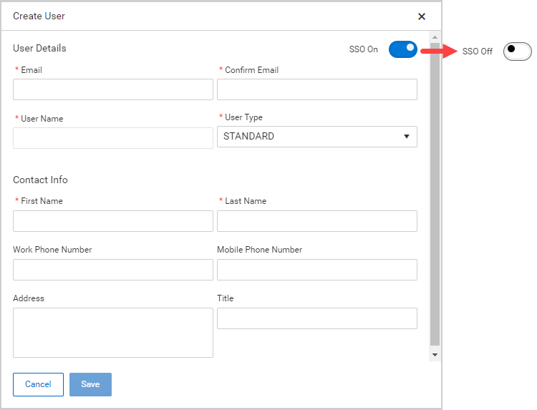Image resolution: width=537 pixels, height=410 pixels.
Task: Open the User Type dropdown
Action: pyautogui.click(x=316, y=137)
